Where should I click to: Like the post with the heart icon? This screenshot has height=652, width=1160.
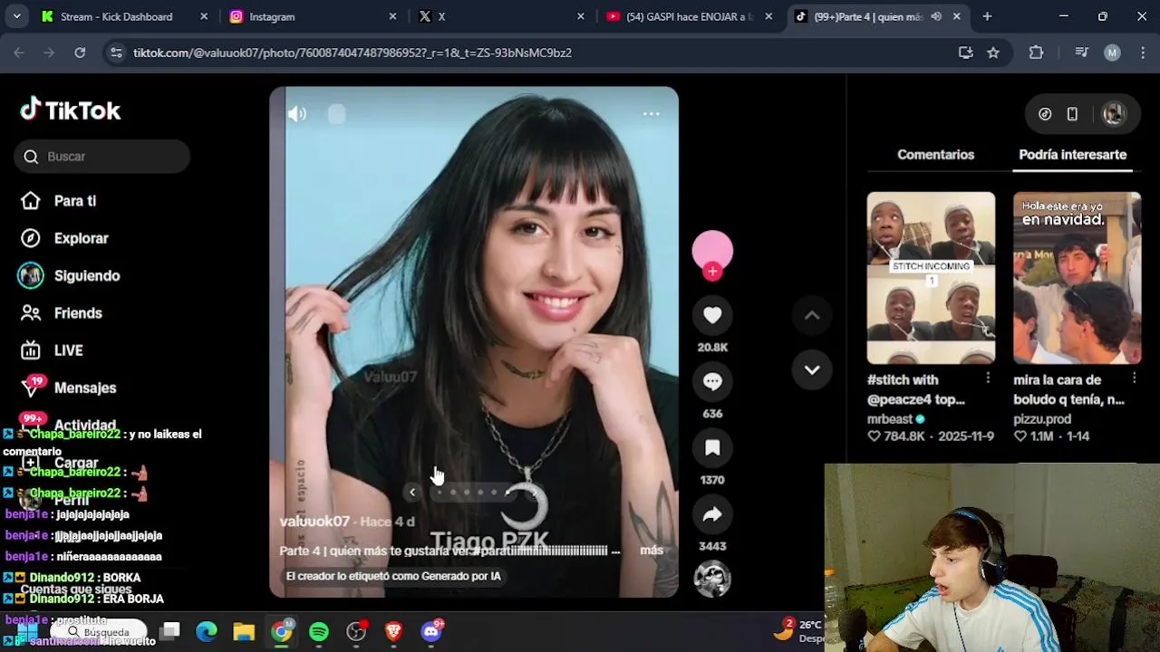712,315
